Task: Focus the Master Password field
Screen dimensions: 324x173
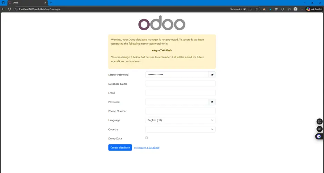Action: [177, 75]
